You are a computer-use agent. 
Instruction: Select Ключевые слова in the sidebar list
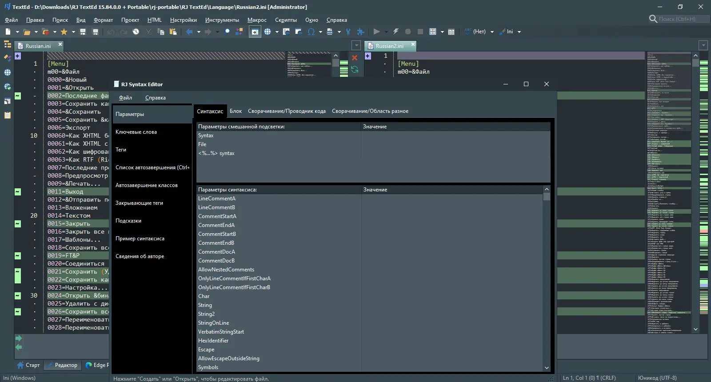point(136,132)
